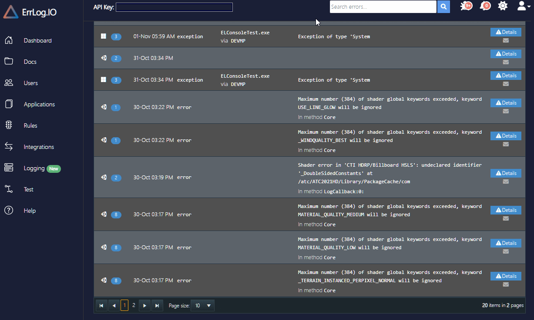Go to the Integrations page

click(x=38, y=146)
